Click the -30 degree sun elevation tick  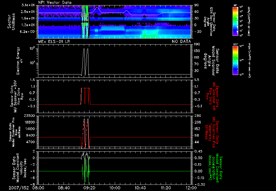pos(198,32)
